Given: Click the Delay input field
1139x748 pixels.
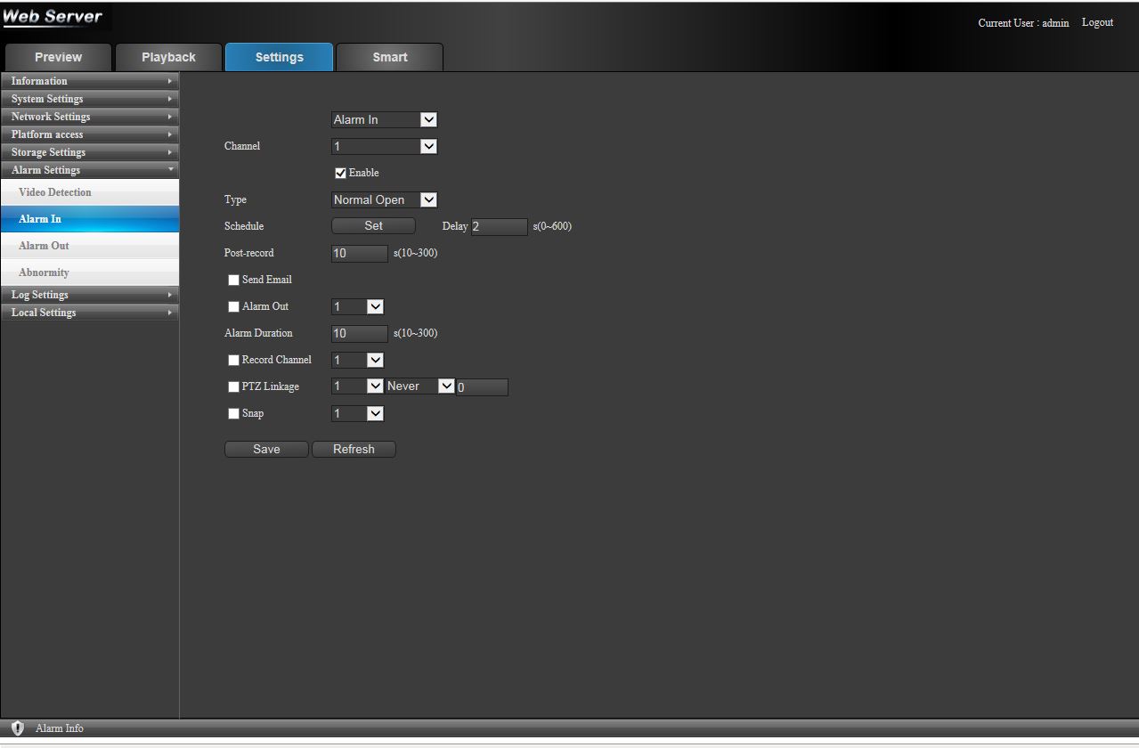Looking at the screenshot, I should coord(499,227).
